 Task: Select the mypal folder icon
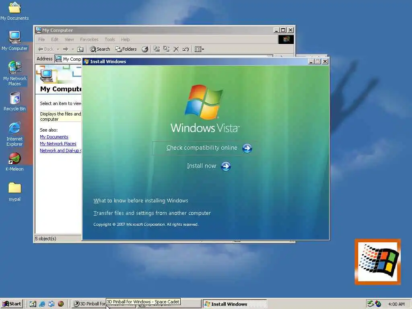pyautogui.click(x=14, y=192)
